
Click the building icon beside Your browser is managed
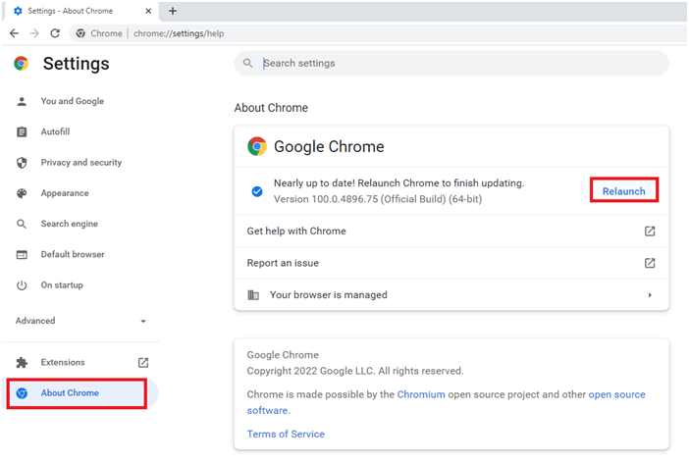(x=253, y=294)
